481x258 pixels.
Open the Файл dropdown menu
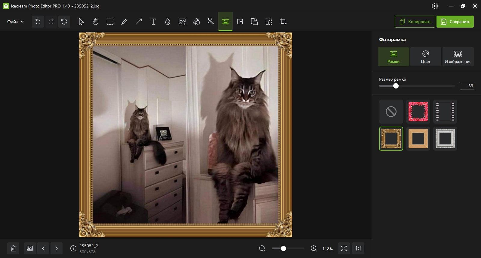(16, 22)
